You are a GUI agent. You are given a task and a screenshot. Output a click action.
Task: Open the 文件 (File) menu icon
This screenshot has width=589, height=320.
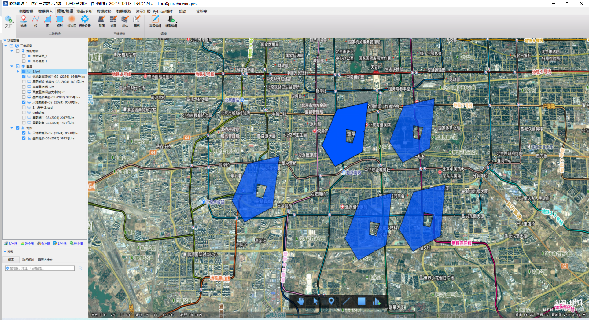point(9,21)
